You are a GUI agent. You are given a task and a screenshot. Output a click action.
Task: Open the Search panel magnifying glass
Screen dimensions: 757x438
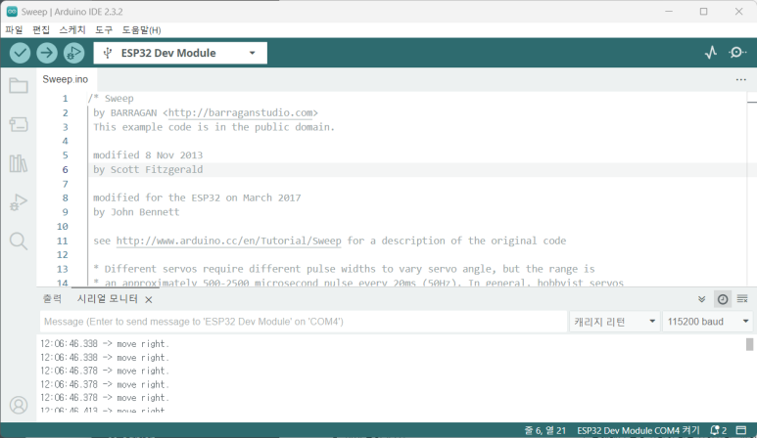click(x=19, y=241)
